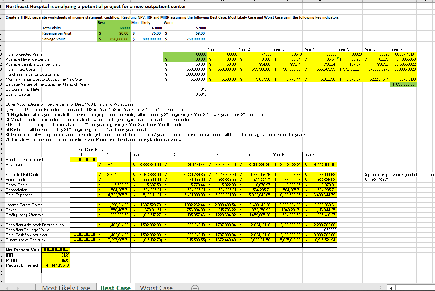The height and width of the screenshot is (291, 435).
Task: Select Most Likely salvage value 800,000.00
Action: coord(146,39)
